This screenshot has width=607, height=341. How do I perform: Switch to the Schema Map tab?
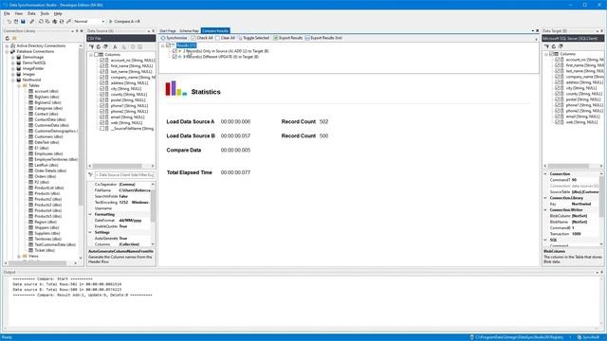point(189,30)
